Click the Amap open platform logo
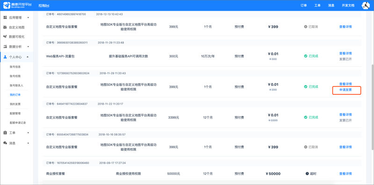Screen dimensions: 374x185 pyautogui.click(x=17, y=5)
